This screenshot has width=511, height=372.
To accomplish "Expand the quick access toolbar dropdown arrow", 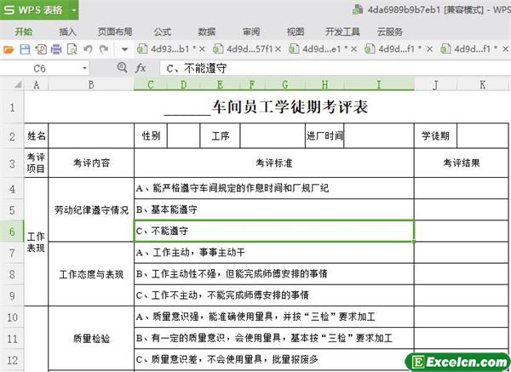I will (x=124, y=50).
